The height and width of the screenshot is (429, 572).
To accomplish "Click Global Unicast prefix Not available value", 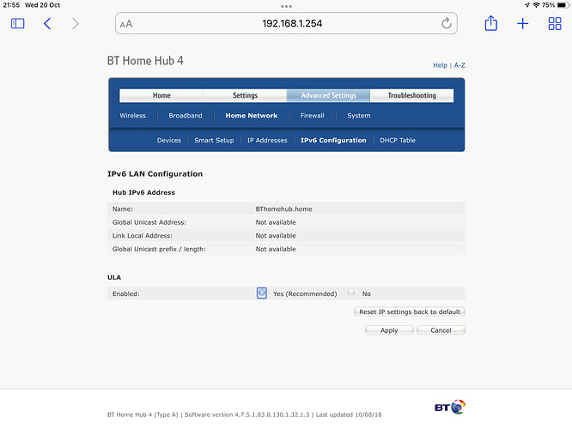I will tap(276, 250).
